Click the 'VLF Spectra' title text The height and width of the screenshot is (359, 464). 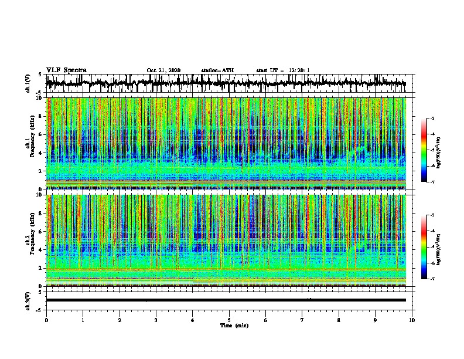66,70
